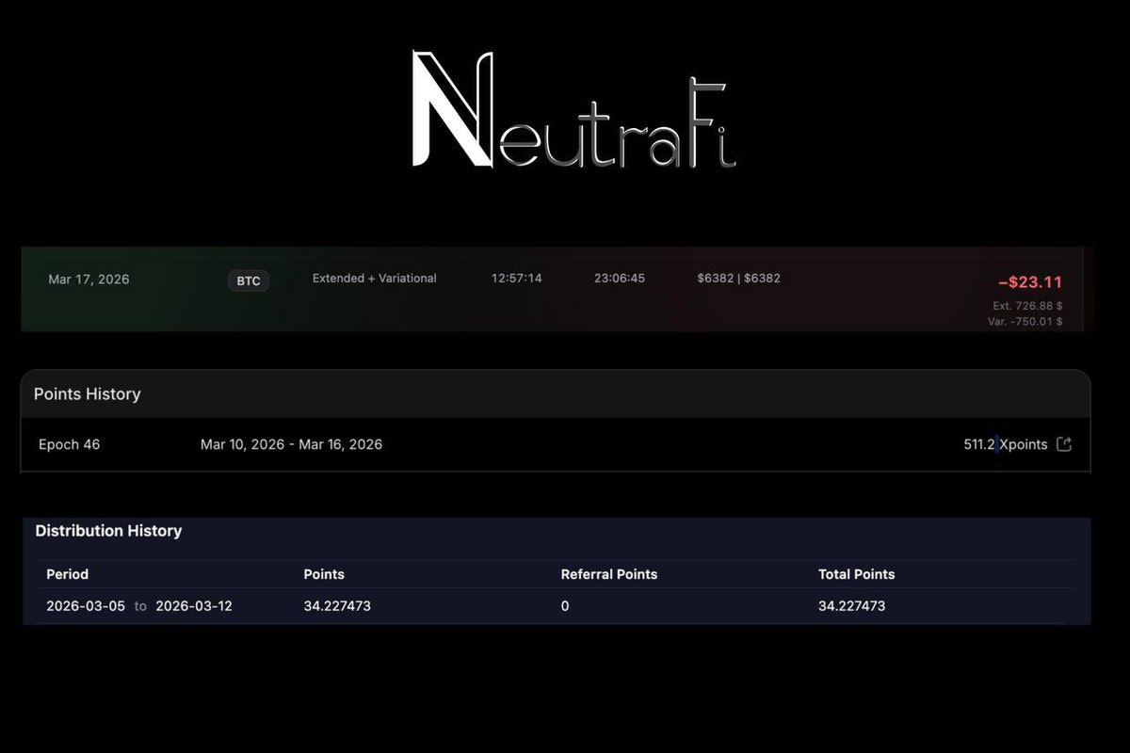Select the 2026-03-12 end date
Screen dimensions: 1130x753
point(194,606)
